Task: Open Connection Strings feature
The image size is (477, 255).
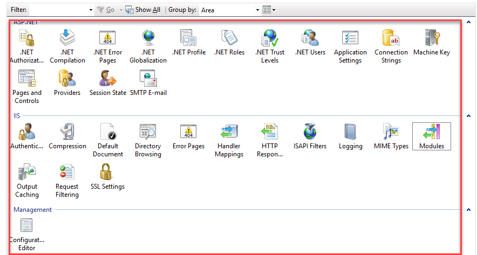Action: 391,46
